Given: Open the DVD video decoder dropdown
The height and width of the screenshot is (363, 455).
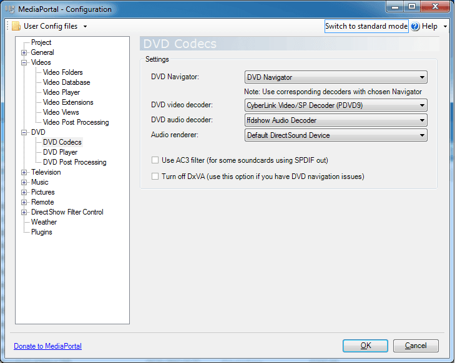Looking at the screenshot, I should [336, 105].
